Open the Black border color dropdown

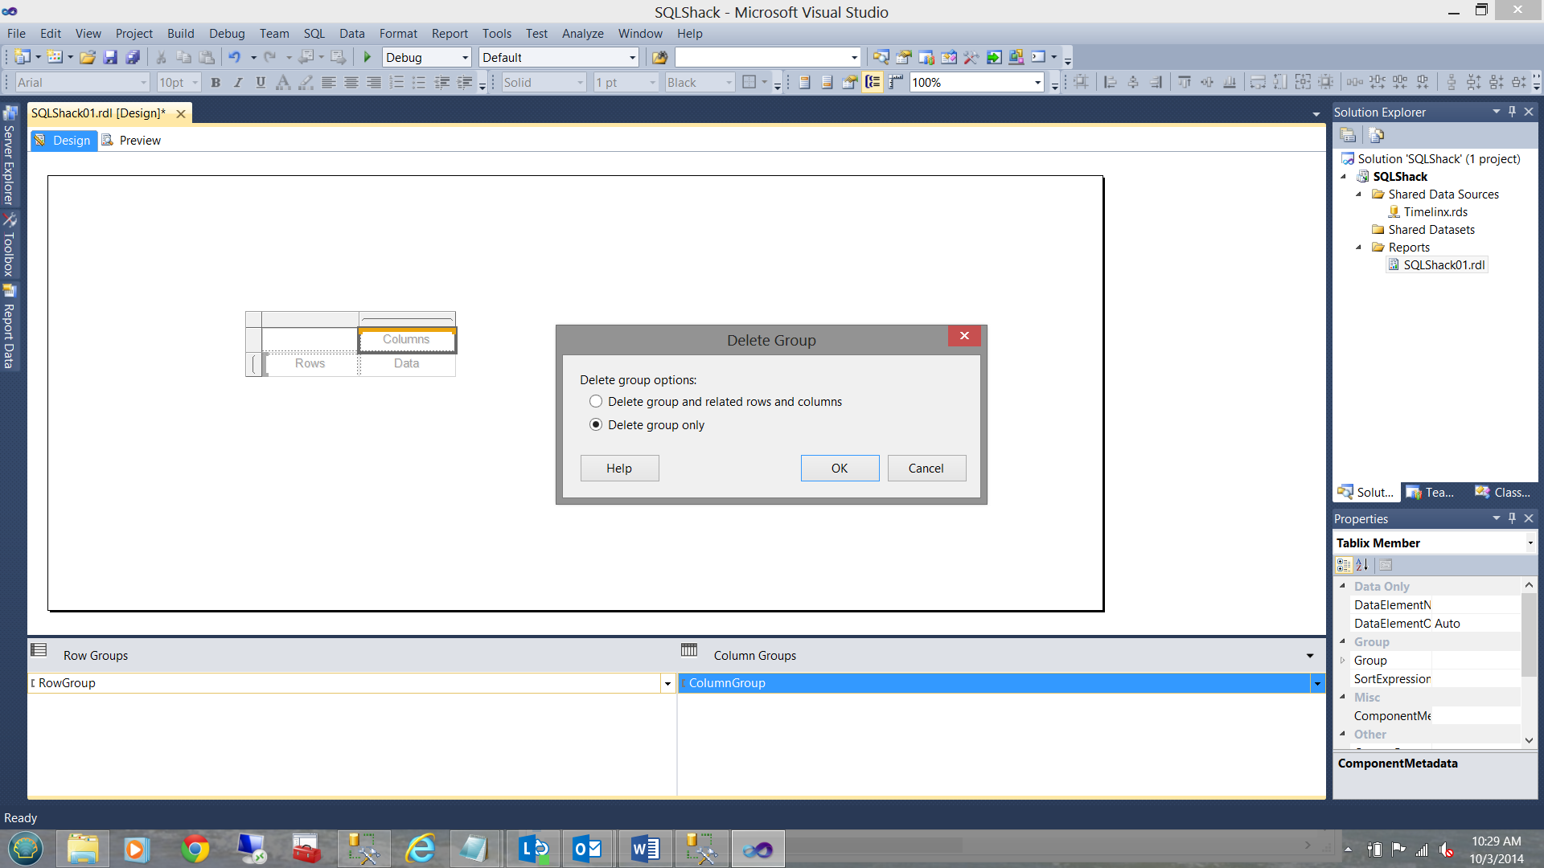pyautogui.click(x=729, y=83)
